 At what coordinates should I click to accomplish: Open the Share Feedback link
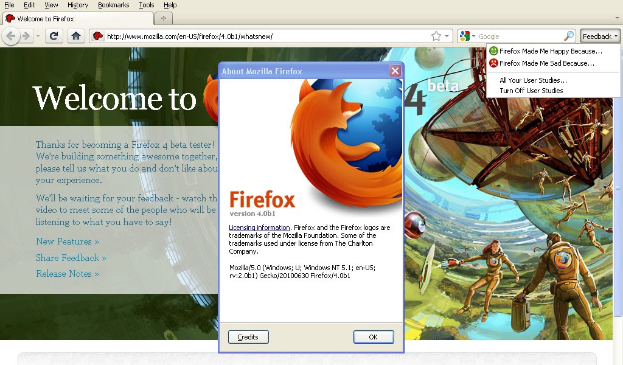click(71, 258)
